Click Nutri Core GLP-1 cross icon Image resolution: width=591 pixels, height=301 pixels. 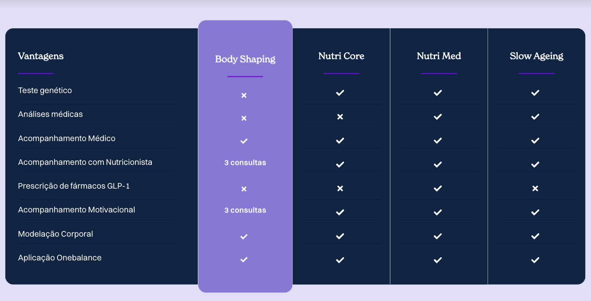point(340,189)
